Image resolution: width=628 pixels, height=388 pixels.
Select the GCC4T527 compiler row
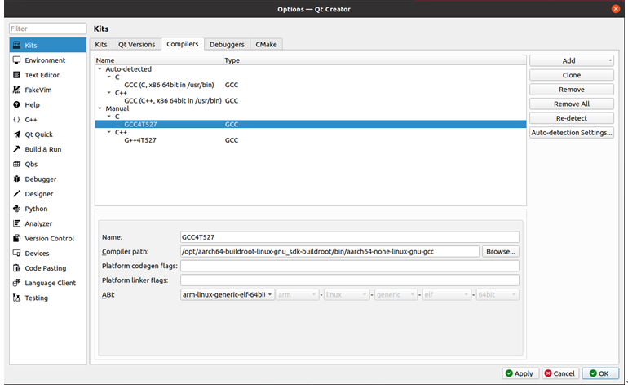click(x=311, y=124)
